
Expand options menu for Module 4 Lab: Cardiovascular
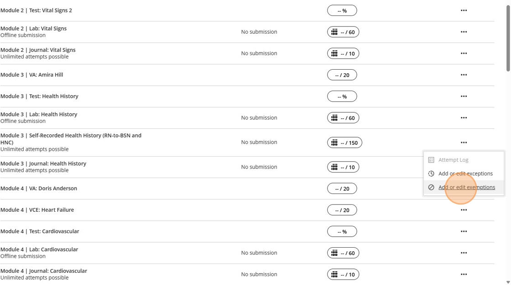coord(464,253)
